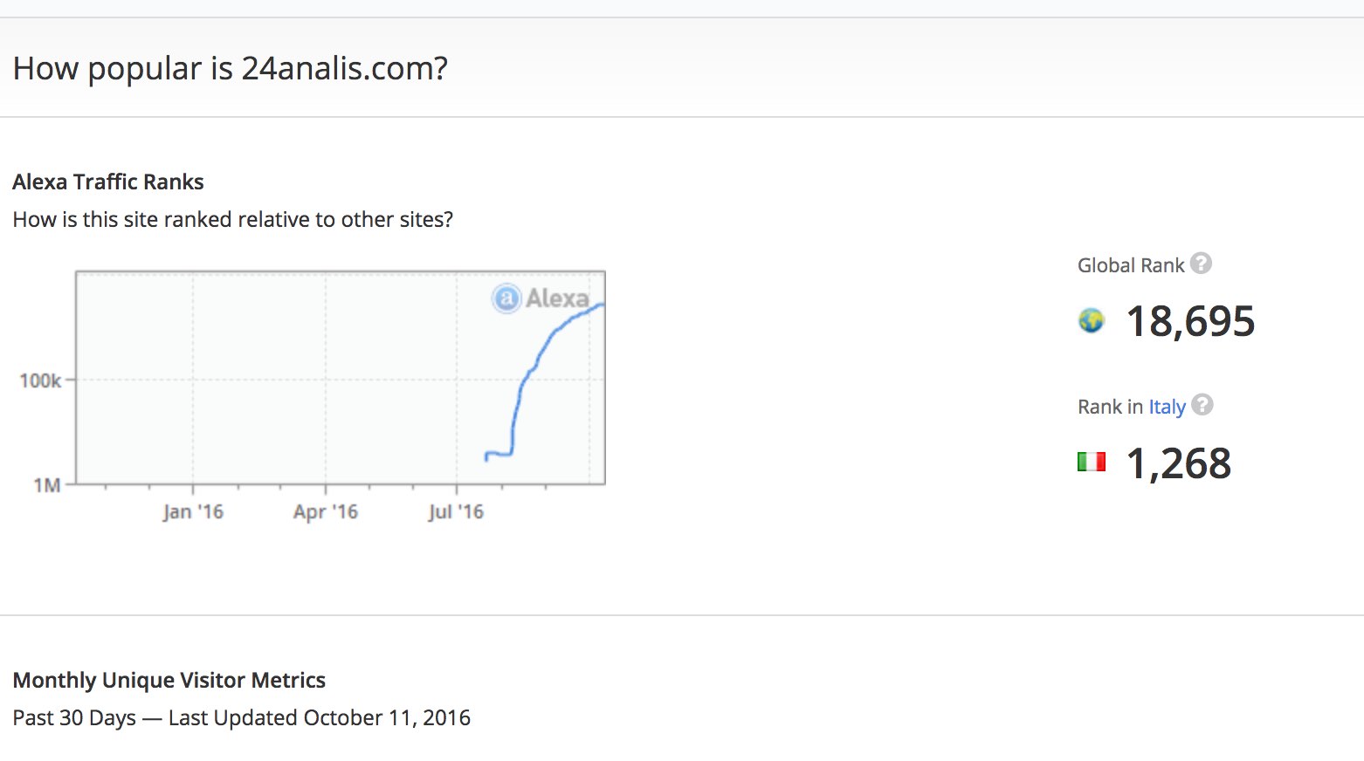Click the "Global Rank" label text
The height and width of the screenshot is (761, 1364).
click(x=1130, y=265)
